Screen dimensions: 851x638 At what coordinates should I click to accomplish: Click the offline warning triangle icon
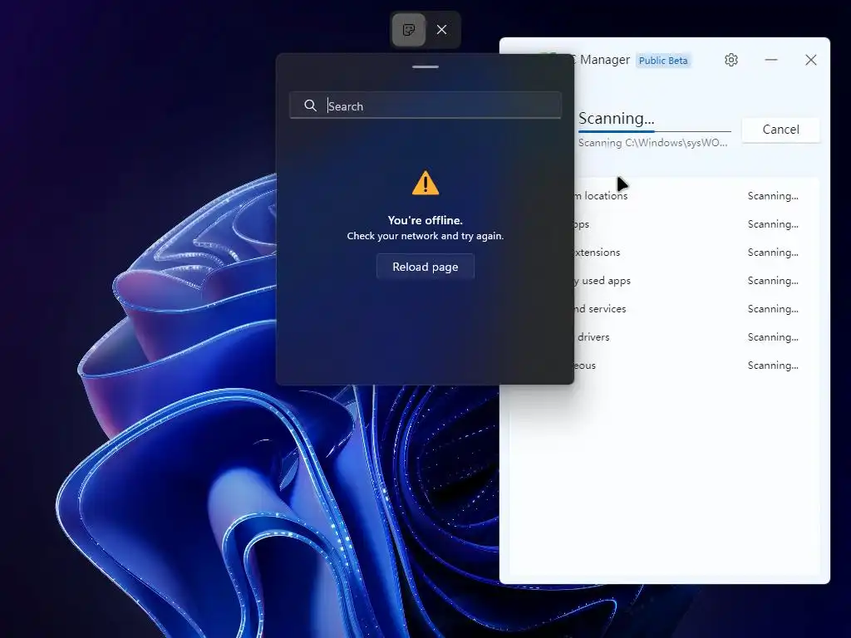(x=425, y=183)
